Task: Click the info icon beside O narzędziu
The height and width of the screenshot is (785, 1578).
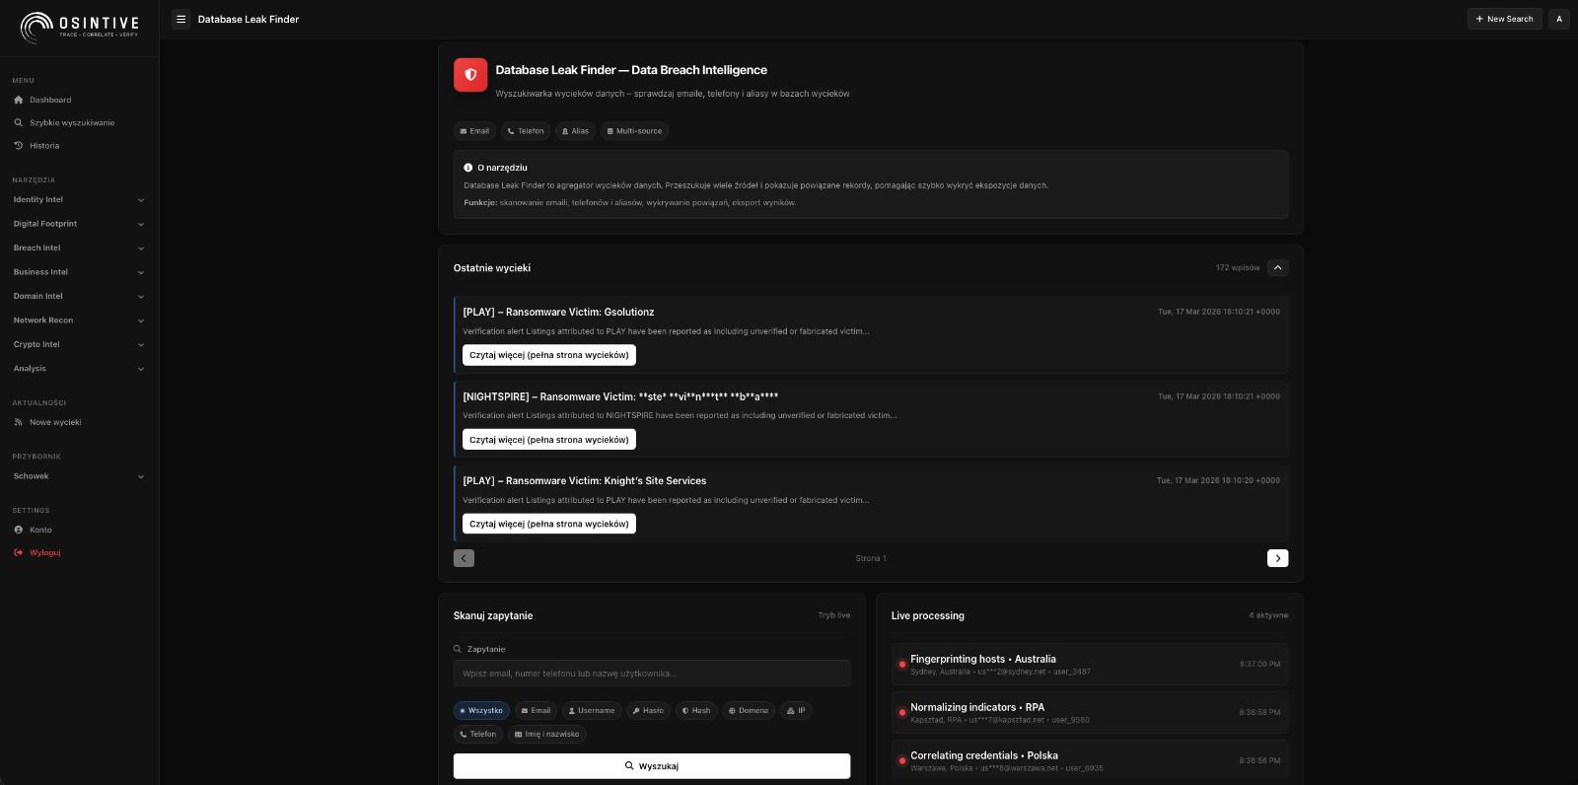Action: pos(468,168)
